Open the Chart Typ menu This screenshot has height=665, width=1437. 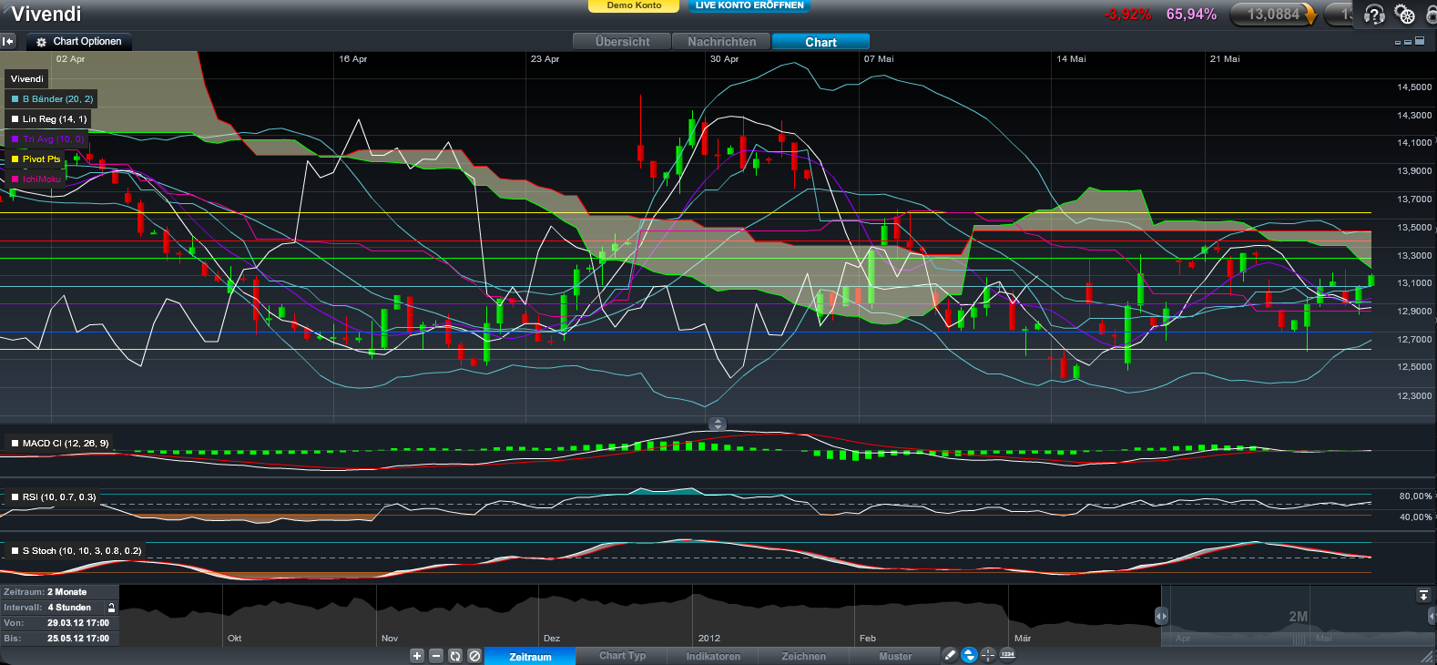click(622, 656)
